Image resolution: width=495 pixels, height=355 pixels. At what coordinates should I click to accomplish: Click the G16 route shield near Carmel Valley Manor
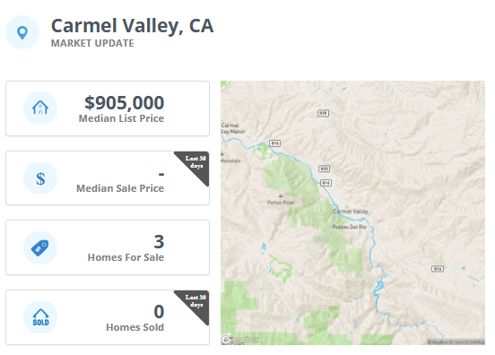pyautogui.click(x=274, y=143)
